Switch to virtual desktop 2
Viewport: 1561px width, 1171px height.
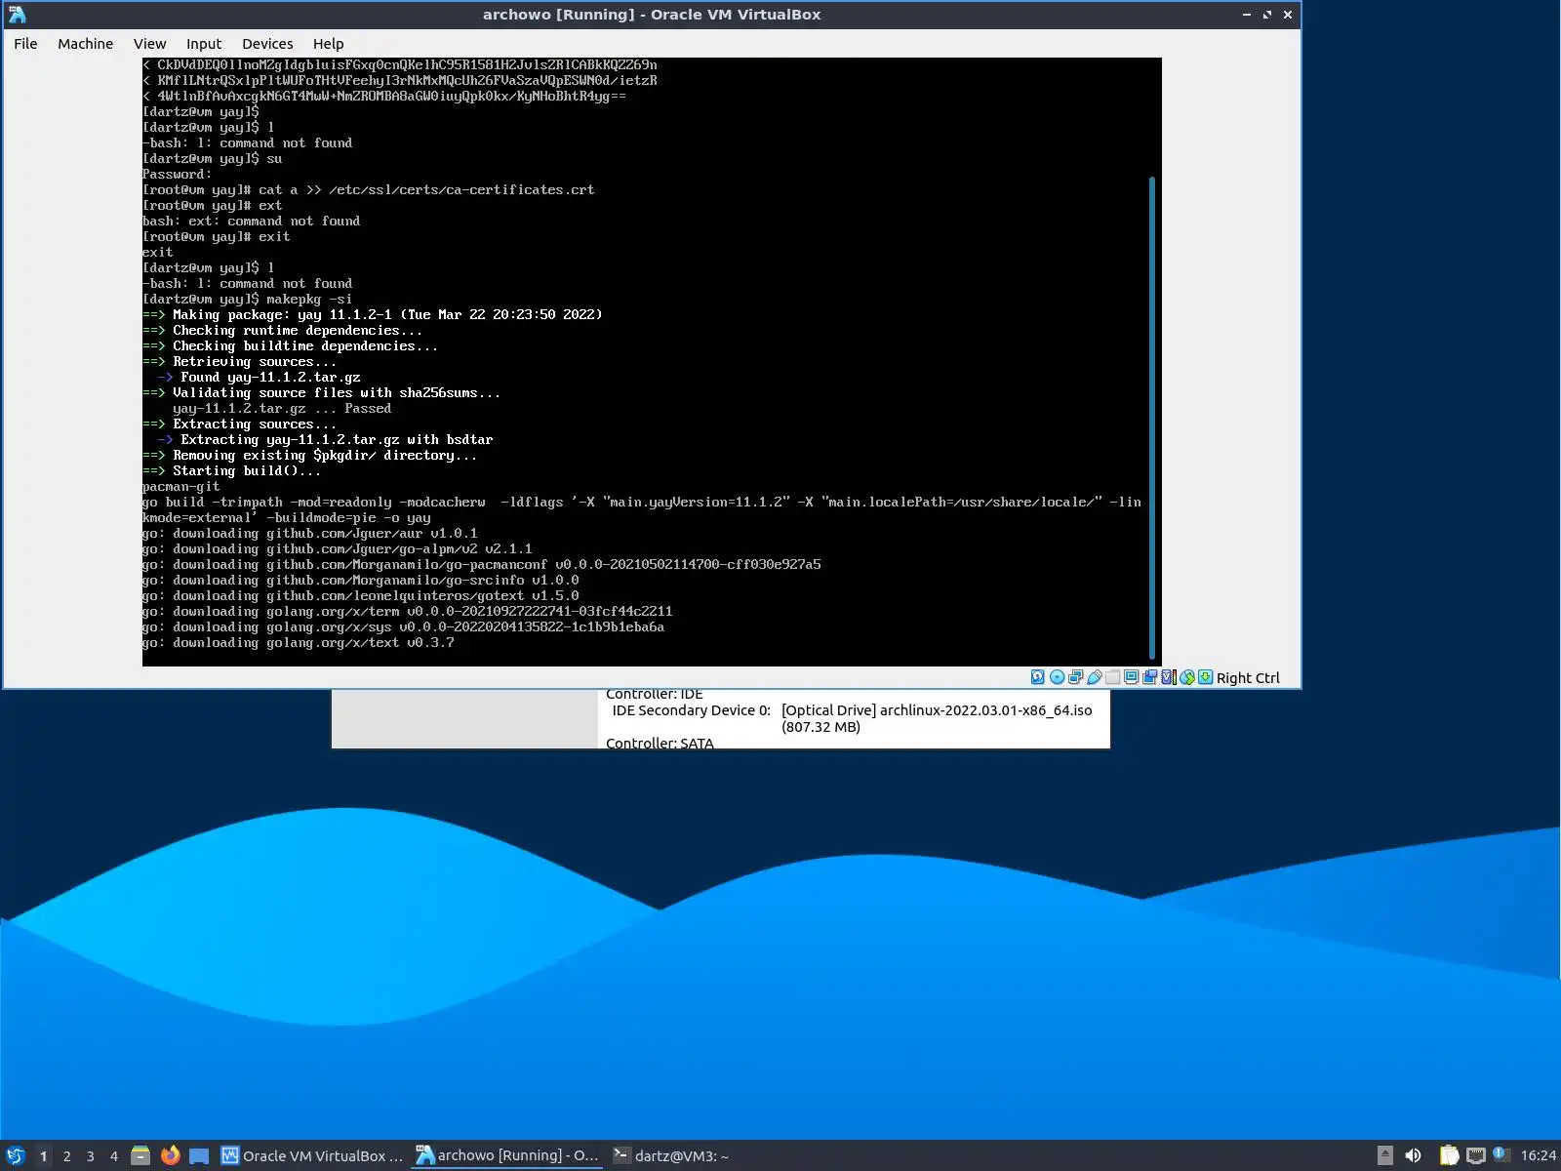pyautogui.click(x=66, y=1156)
